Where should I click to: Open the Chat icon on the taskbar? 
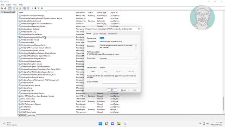point(112,123)
